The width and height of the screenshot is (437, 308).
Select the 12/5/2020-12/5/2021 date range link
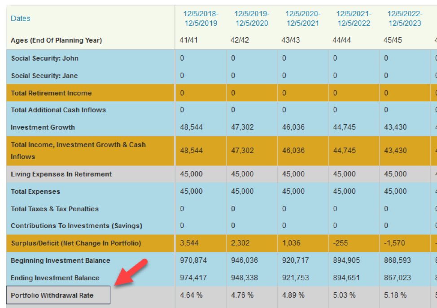tap(303, 18)
